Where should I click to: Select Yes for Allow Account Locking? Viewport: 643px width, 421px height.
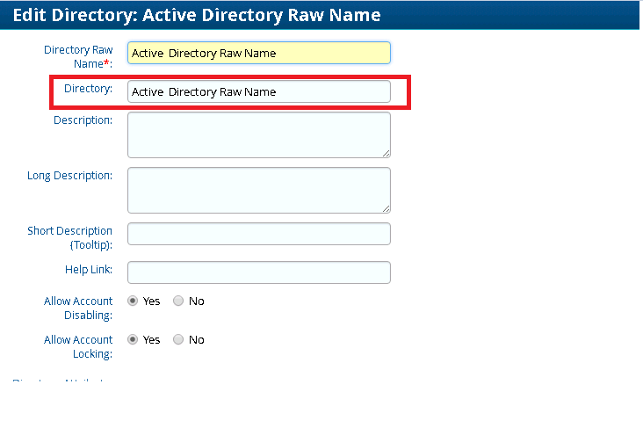(x=133, y=339)
